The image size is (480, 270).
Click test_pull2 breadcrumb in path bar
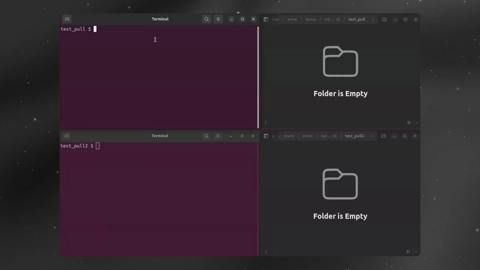click(354, 136)
